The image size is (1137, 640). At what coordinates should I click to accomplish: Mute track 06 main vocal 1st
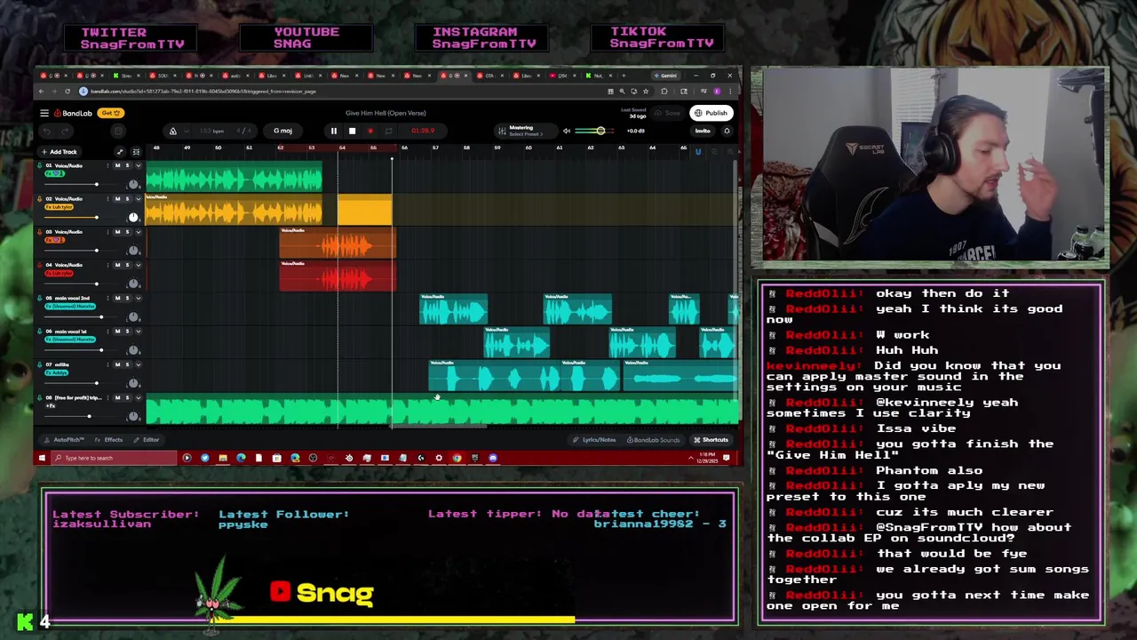[x=117, y=331]
